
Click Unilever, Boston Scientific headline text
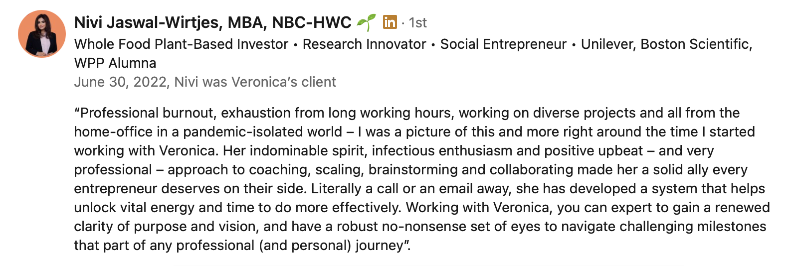[666, 44]
